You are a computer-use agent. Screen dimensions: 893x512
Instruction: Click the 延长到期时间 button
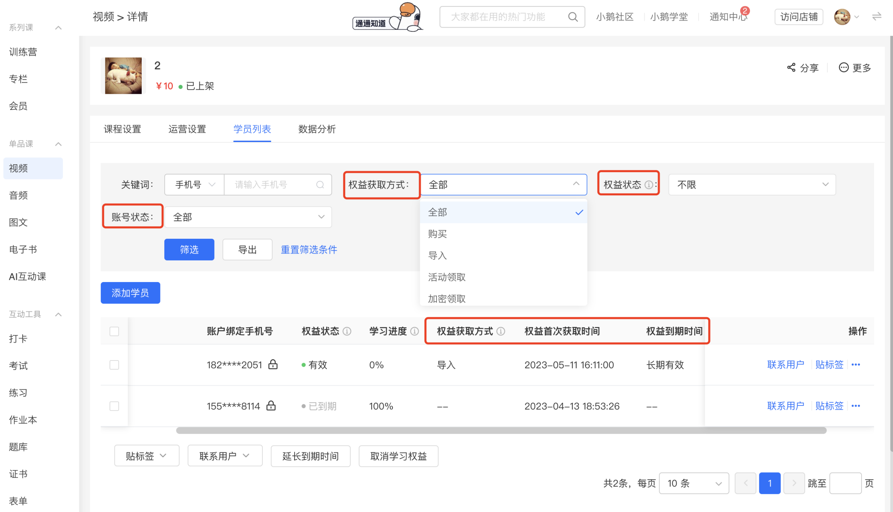[x=311, y=456]
